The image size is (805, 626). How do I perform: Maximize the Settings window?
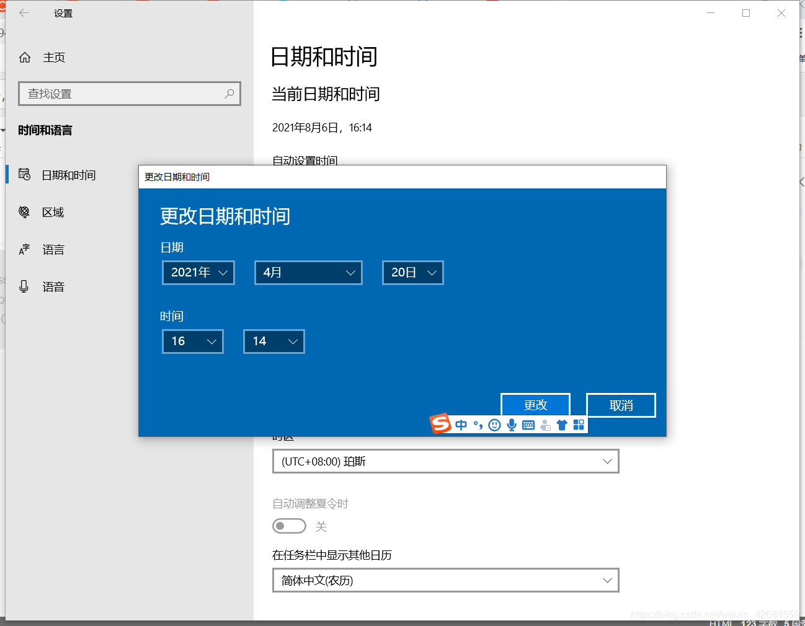(746, 13)
